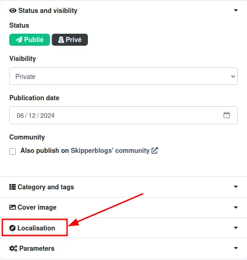Open the Parameters section
This screenshot has height=260, width=247.
(x=123, y=248)
